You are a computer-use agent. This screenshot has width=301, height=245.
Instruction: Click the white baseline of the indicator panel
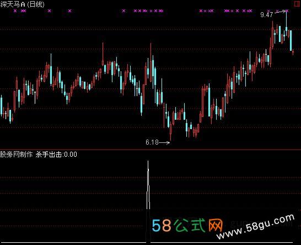(150, 243)
